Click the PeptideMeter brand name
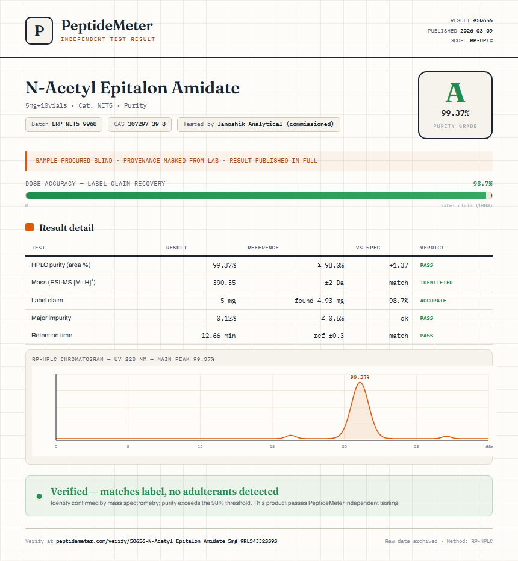The image size is (518, 561). pyautogui.click(x=107, y=26)
